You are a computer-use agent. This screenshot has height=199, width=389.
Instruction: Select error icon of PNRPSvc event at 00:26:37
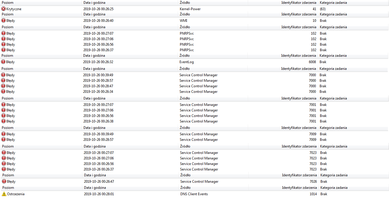[x=4, y=50]
